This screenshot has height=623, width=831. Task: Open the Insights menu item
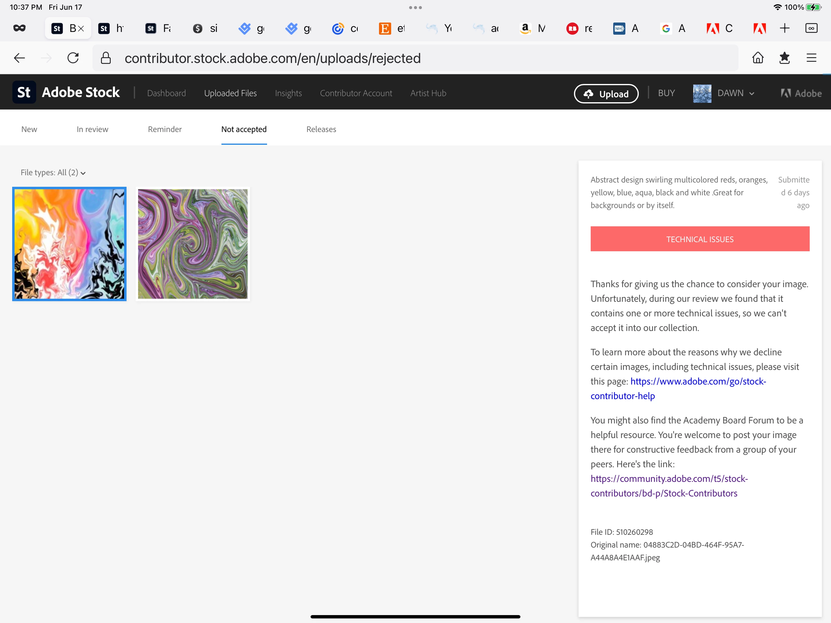click(288, 93)
